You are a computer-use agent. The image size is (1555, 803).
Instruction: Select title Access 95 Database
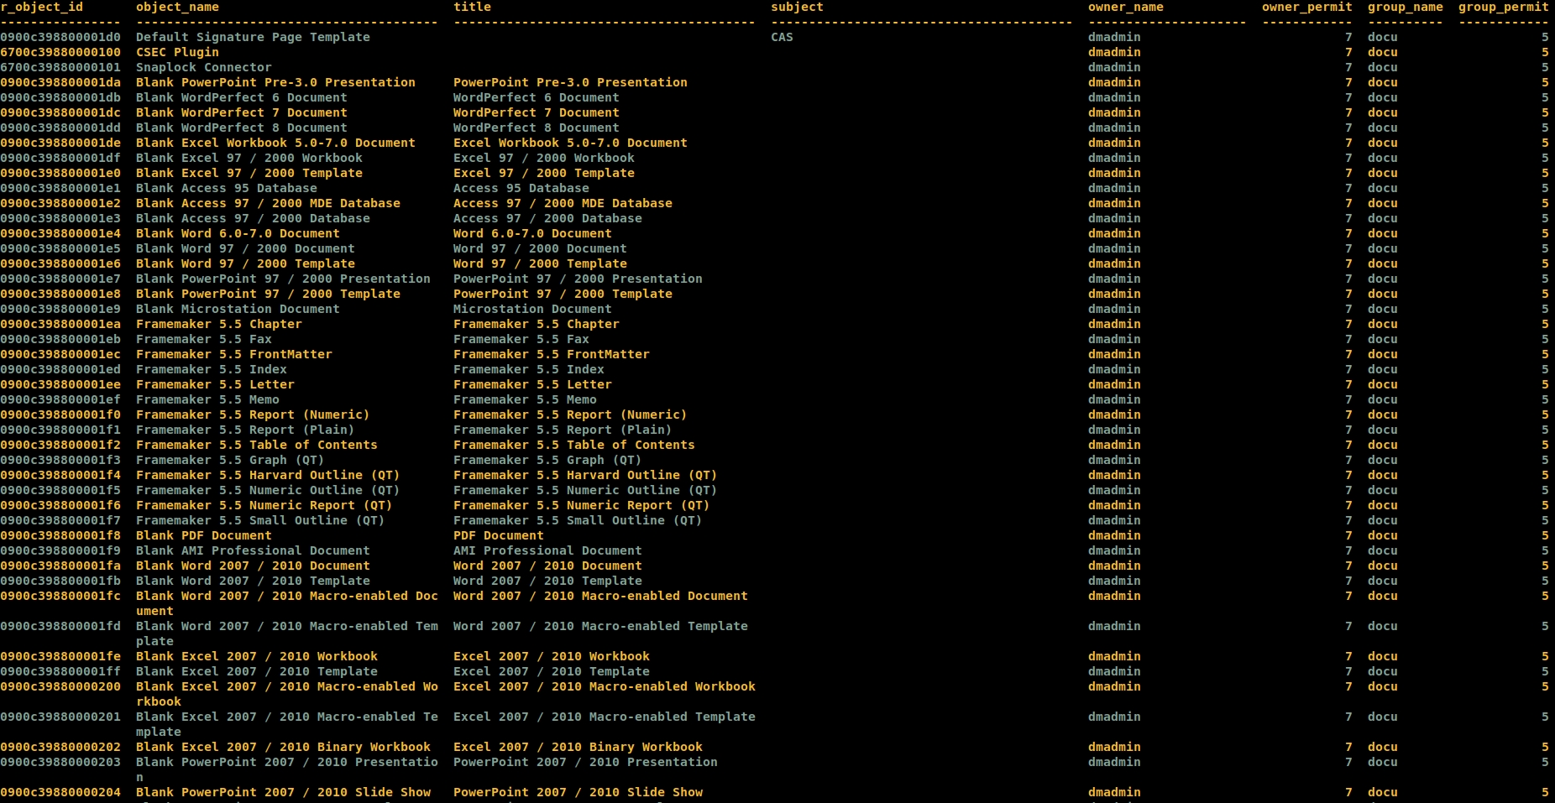[x=521, y=188]
